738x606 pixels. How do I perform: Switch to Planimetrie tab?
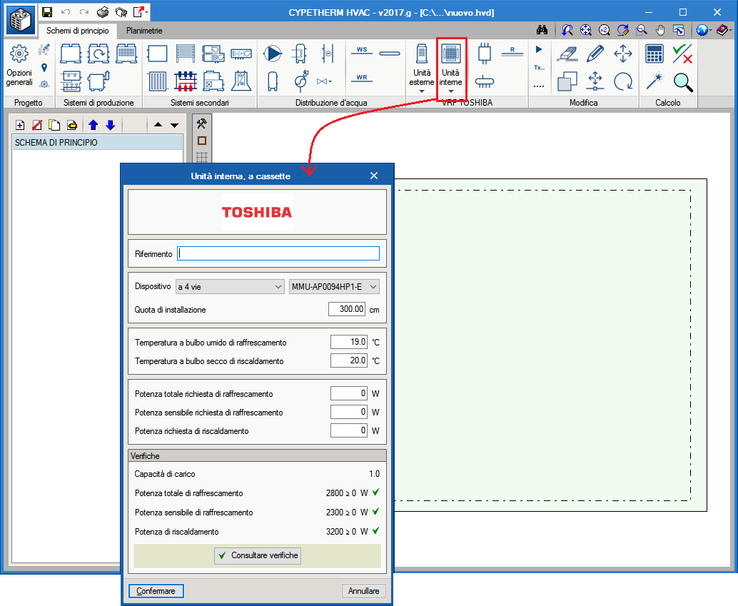pyautogui.click(x=144, y=31)
